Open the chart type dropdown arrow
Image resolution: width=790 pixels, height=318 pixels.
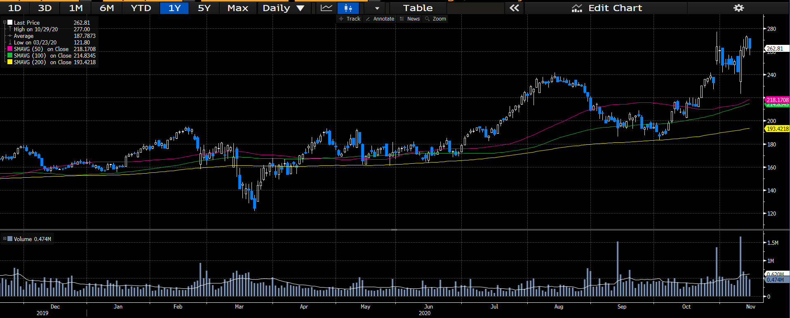pyautogui.click(x=377, y=8)
